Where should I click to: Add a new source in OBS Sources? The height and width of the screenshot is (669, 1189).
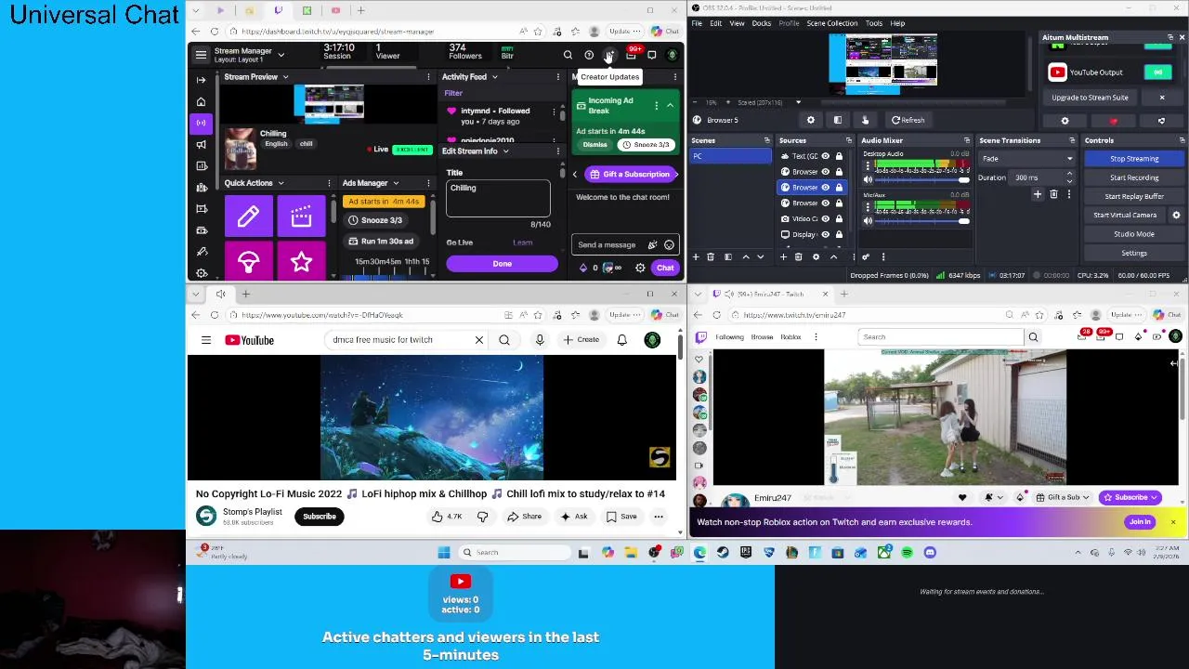pyautogui.click(x=783, y=256)
